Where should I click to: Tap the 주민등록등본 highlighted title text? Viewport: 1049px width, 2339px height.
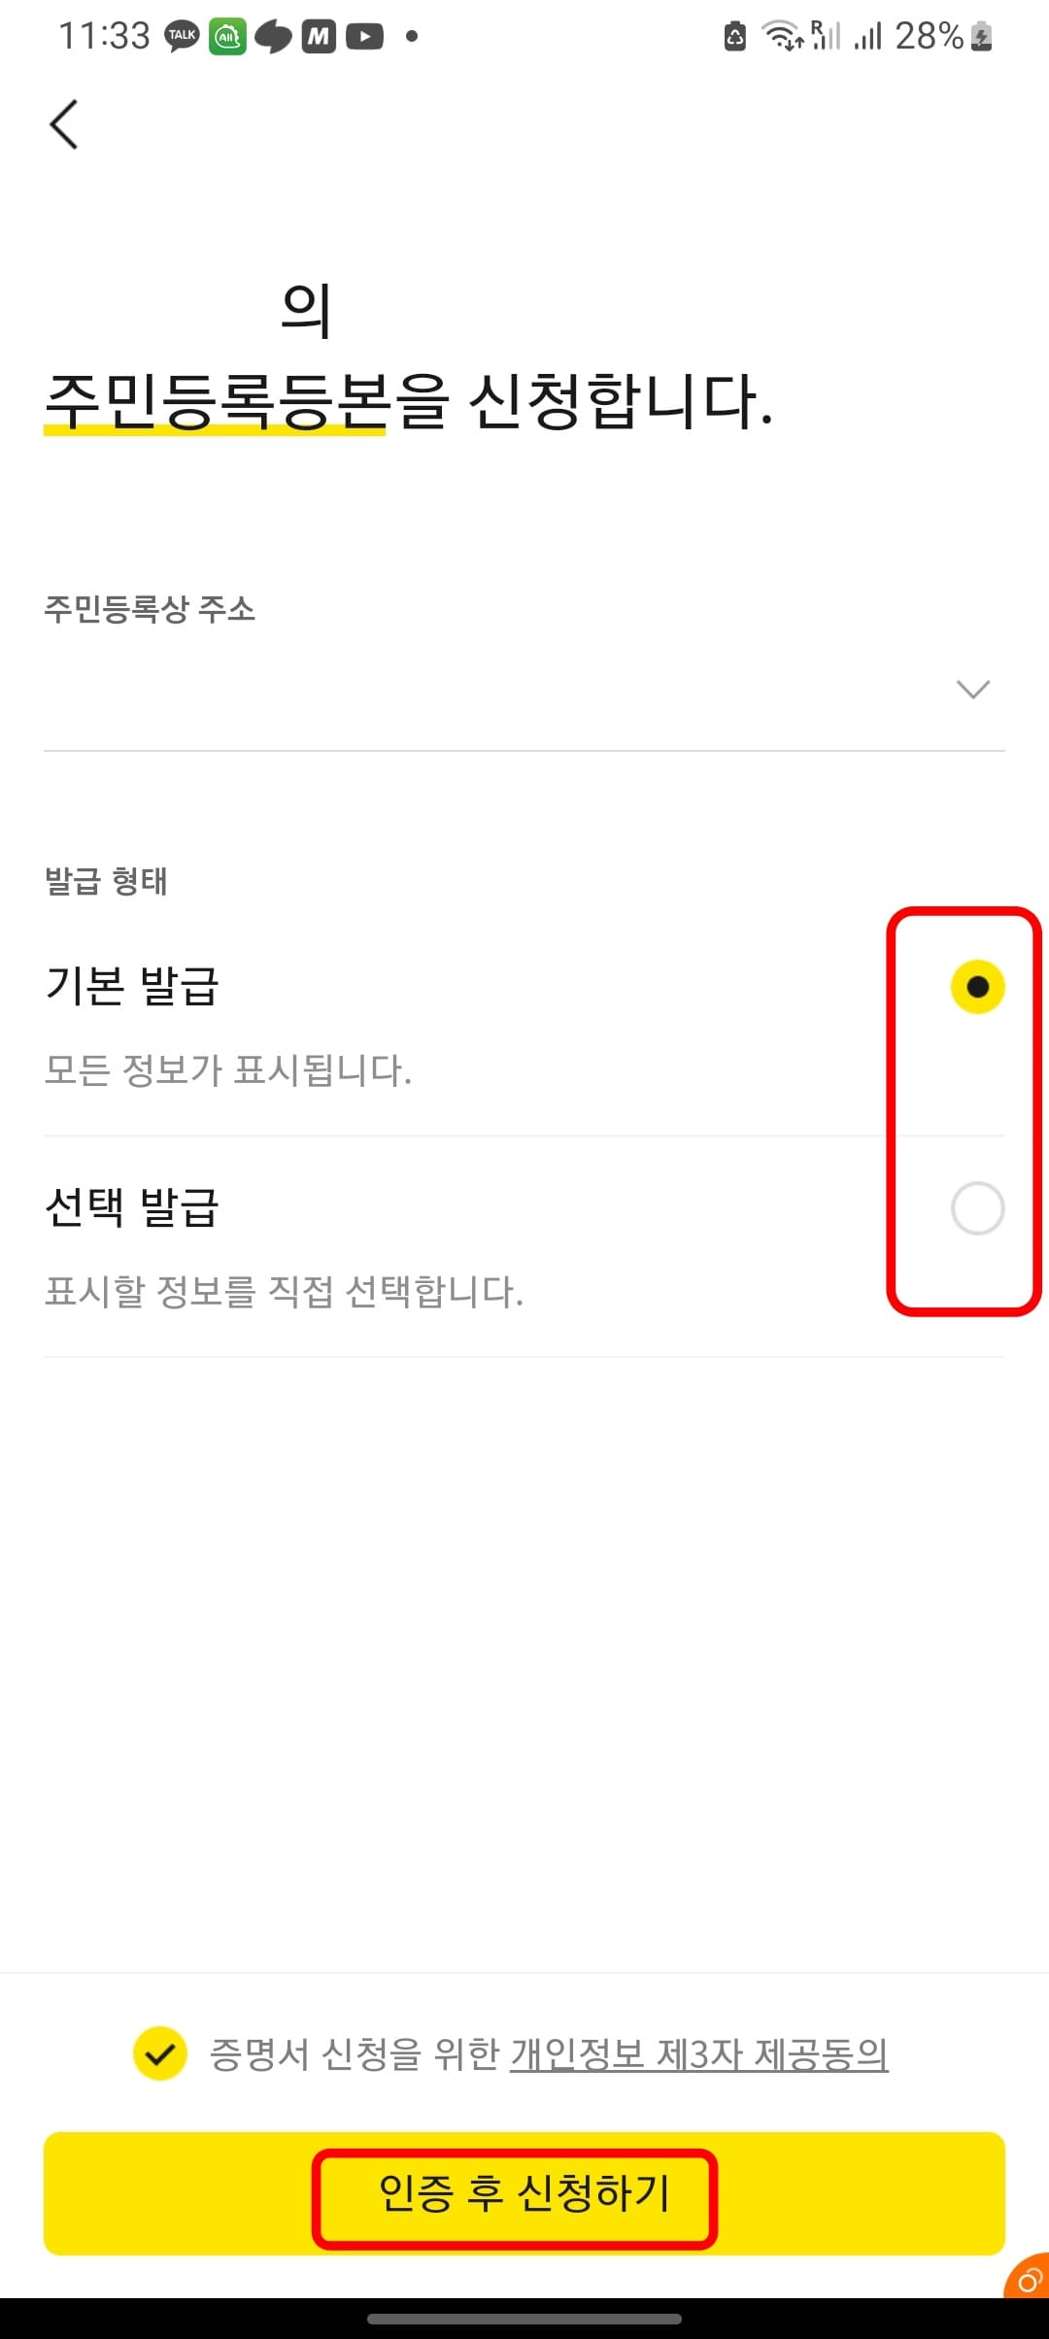(217, 400)
